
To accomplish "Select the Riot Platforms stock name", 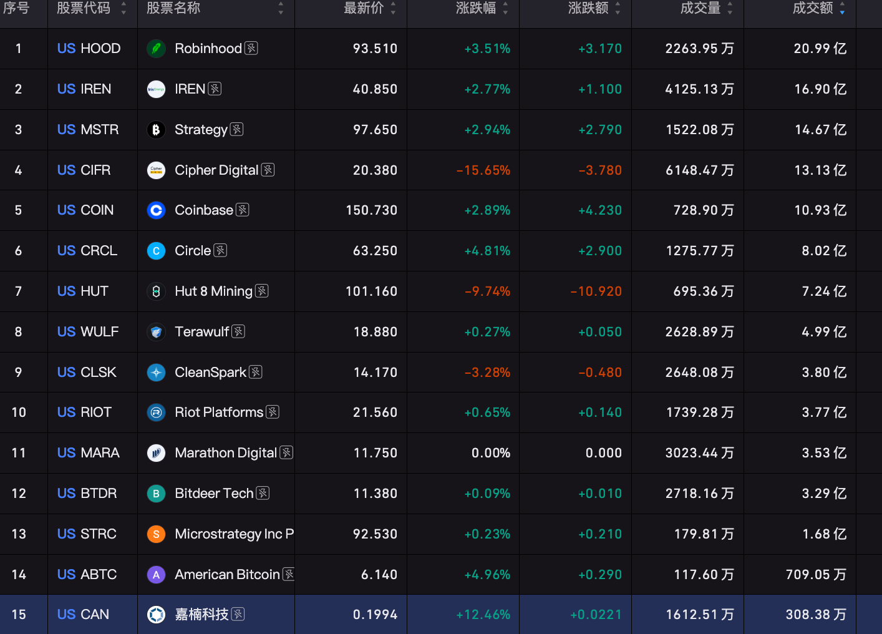I will coord(219,412).
